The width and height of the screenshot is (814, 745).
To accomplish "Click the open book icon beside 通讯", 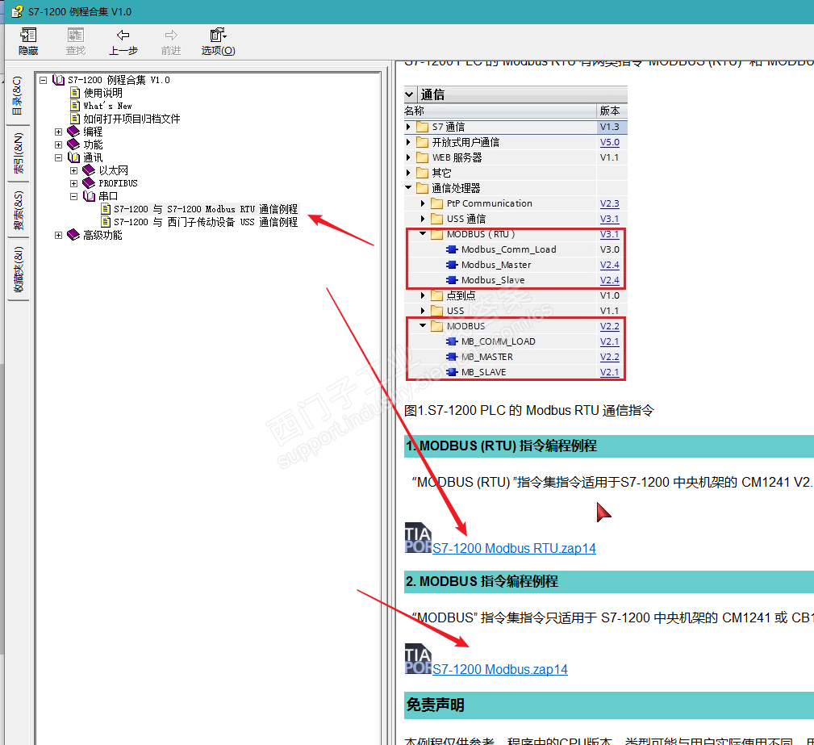I will (73, 157).
